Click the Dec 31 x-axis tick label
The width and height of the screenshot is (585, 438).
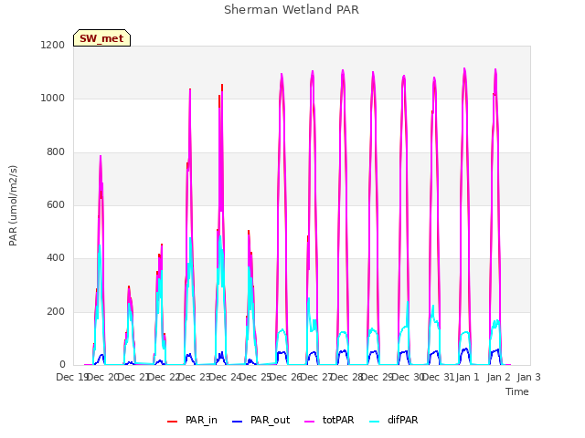(439, 377)
